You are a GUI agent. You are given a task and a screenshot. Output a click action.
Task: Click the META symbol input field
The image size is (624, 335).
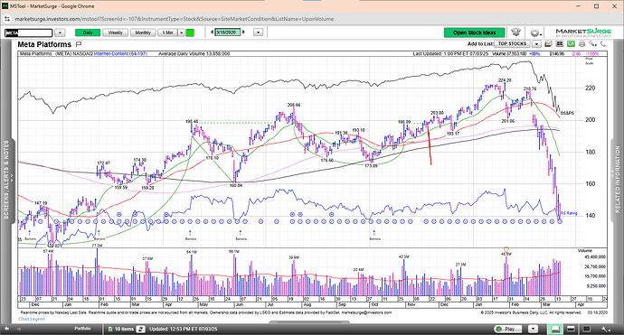(x=29, y=33)
